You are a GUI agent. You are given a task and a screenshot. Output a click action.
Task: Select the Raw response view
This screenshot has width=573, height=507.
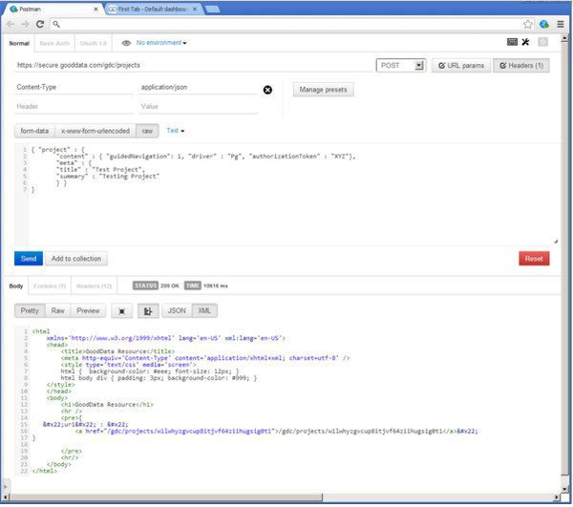tap(57, 311)
